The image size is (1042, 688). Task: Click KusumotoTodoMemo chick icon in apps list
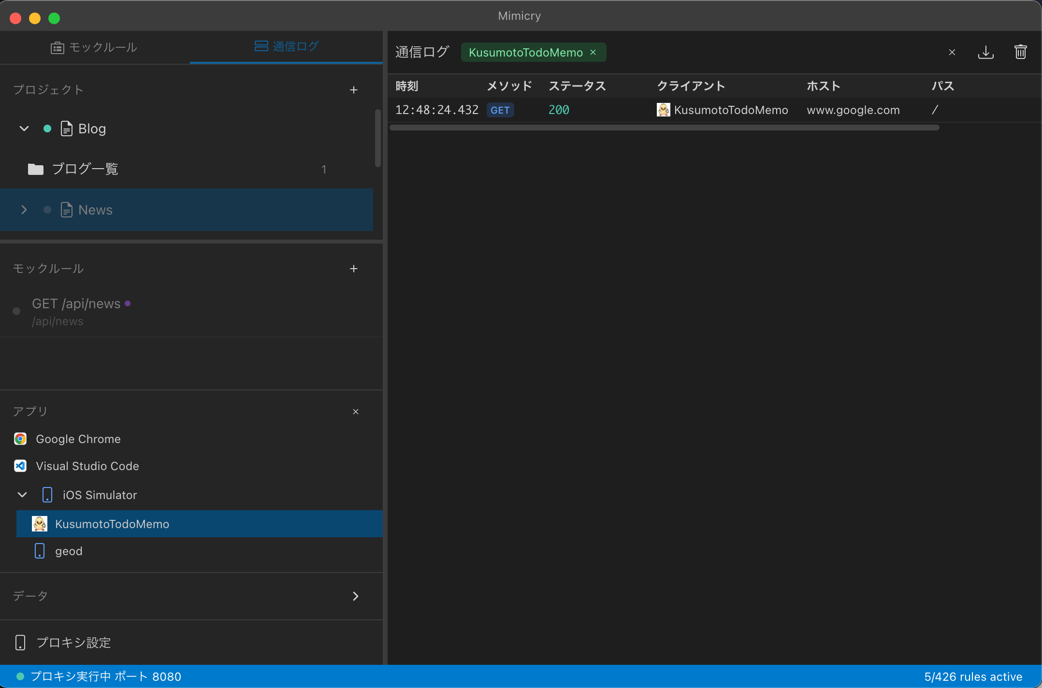40,524
